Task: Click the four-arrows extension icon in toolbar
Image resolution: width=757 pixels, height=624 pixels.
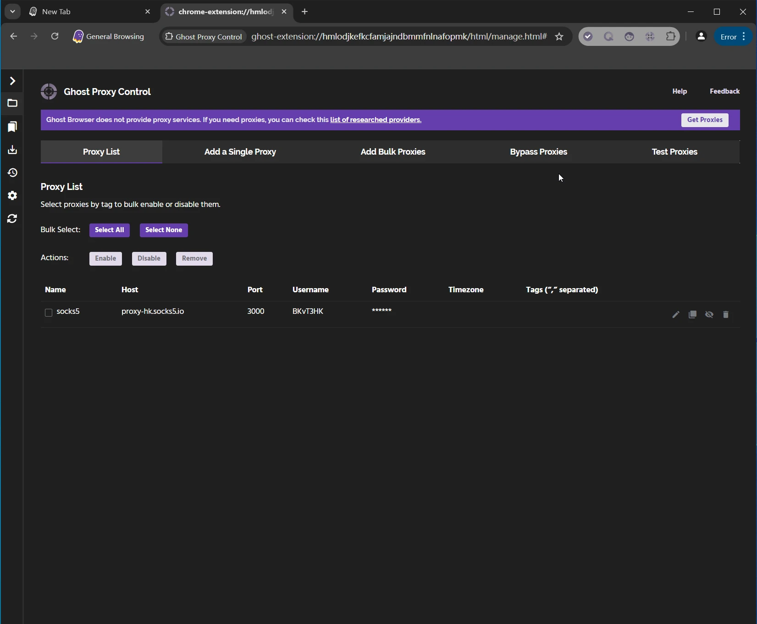Action: coord(650,37)
